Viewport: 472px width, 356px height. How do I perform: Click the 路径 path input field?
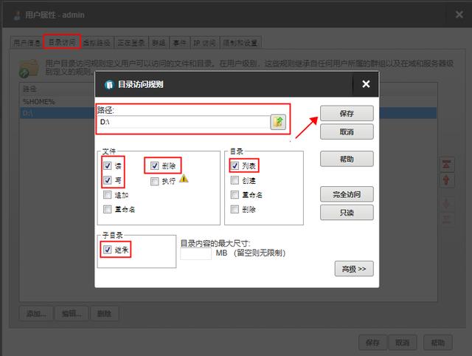click(183, 122)
